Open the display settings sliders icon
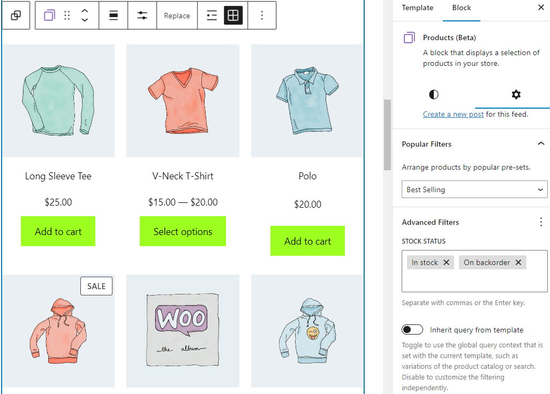Screen dimensions: 550x394 142,15
